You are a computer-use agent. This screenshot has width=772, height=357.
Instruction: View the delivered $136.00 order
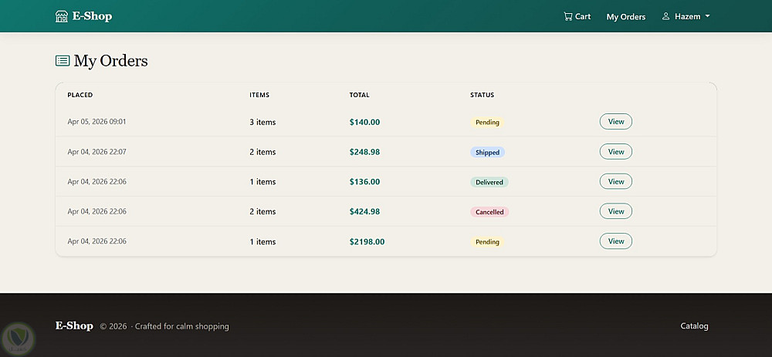(615, 182)
